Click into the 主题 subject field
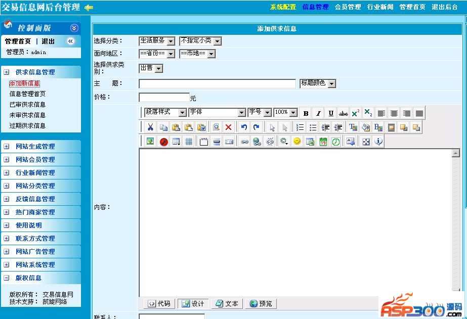Image resolution: width=467 pixels, height=319 pixels. coord(217,83)
